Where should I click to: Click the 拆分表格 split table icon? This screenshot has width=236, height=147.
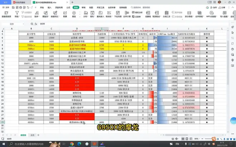click(189, 13)
